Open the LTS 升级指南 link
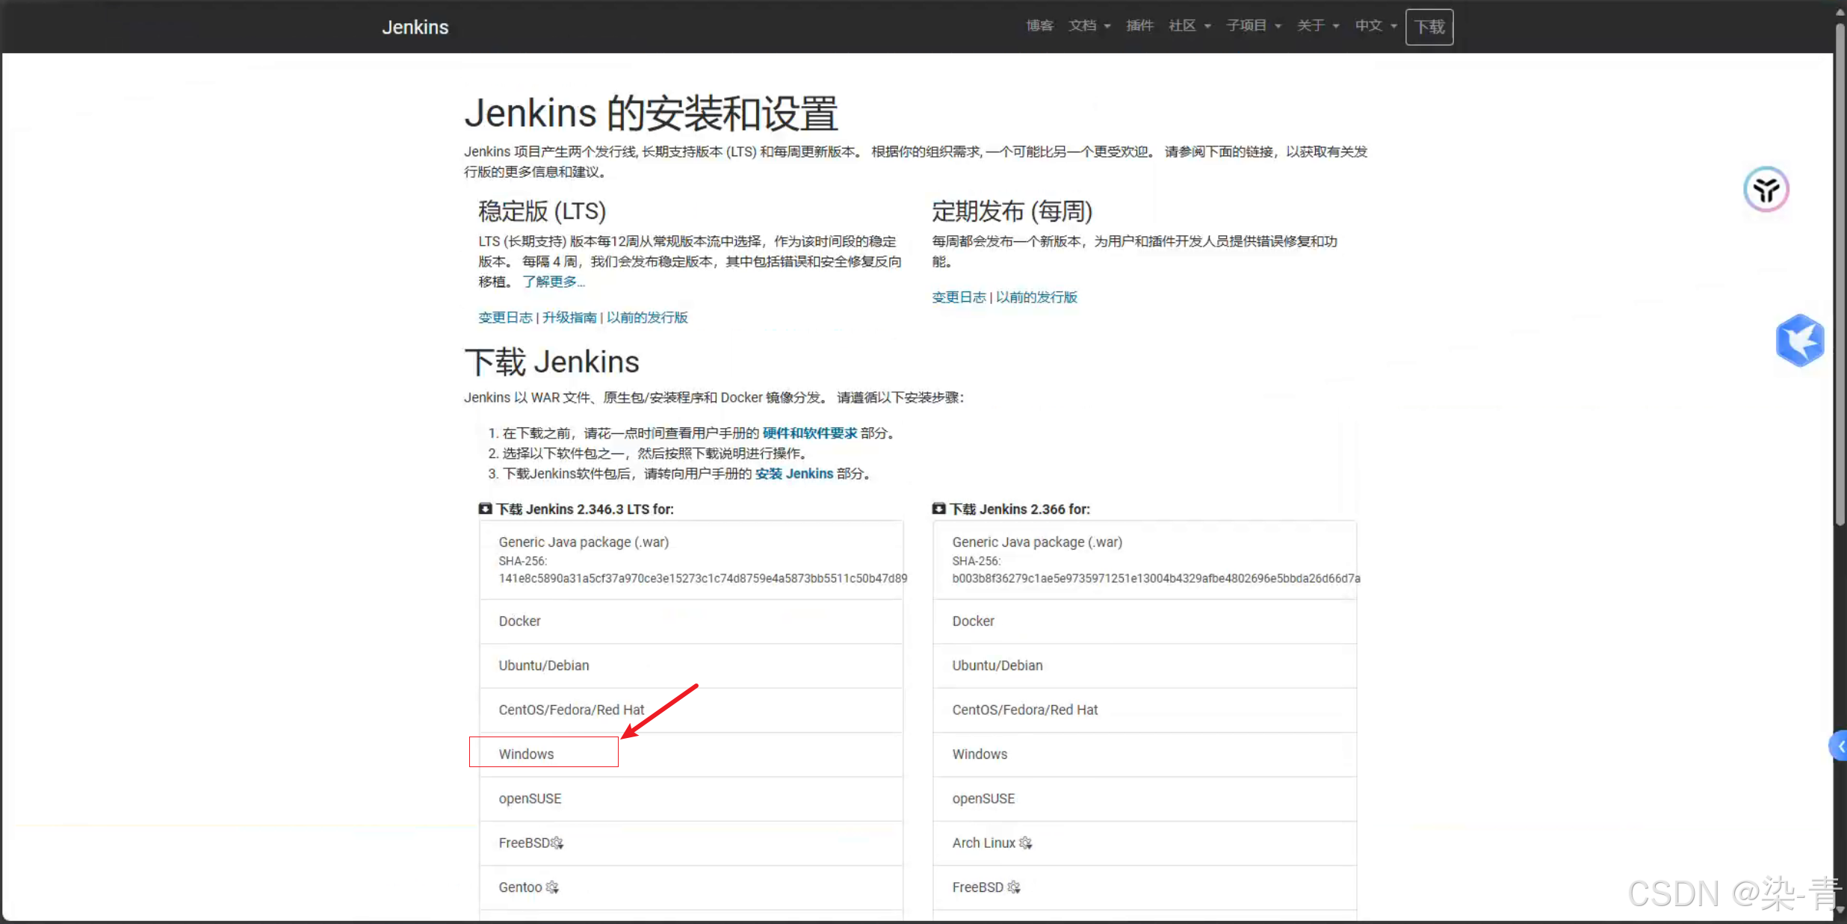 569,317
